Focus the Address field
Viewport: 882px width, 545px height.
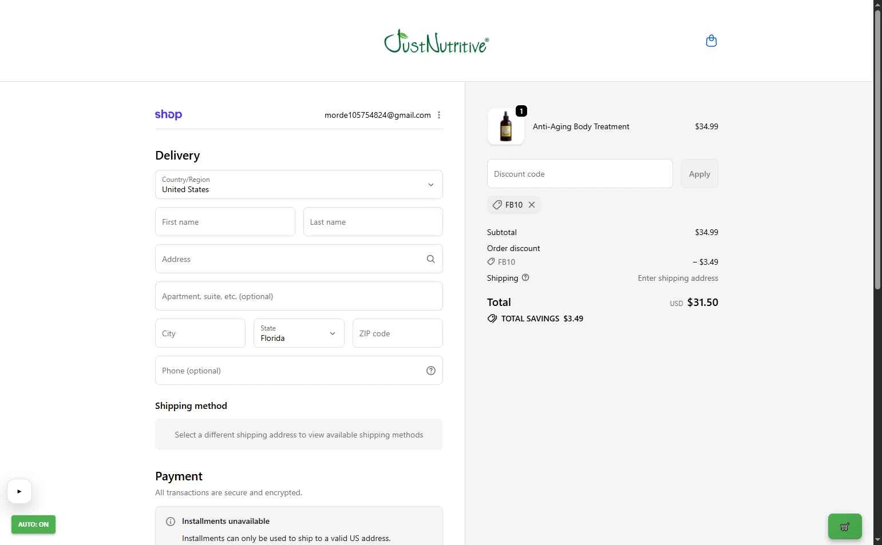click(299, 259)
